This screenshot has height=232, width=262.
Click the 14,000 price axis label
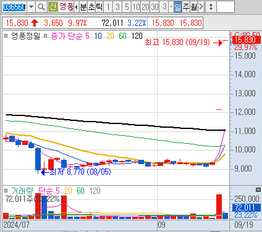point(245,74)
